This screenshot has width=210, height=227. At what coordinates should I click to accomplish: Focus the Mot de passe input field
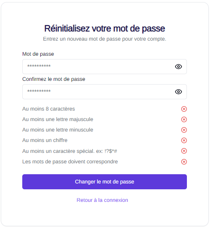[x=105, y=67]
